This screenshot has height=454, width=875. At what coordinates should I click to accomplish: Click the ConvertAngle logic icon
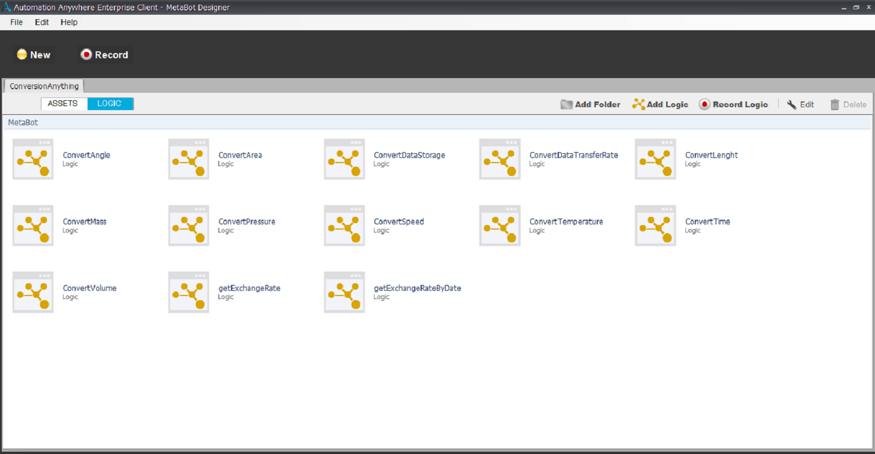[33, 159]
